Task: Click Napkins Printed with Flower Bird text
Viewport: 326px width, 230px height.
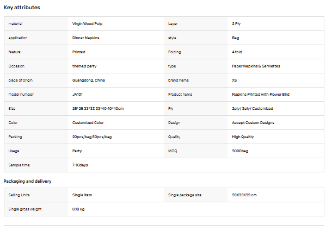Action: point(261,94)
